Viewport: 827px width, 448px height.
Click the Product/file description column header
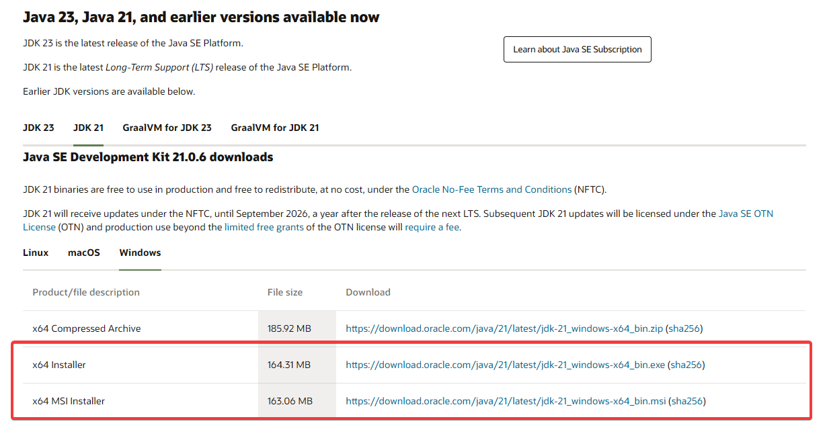pos(86,293)
